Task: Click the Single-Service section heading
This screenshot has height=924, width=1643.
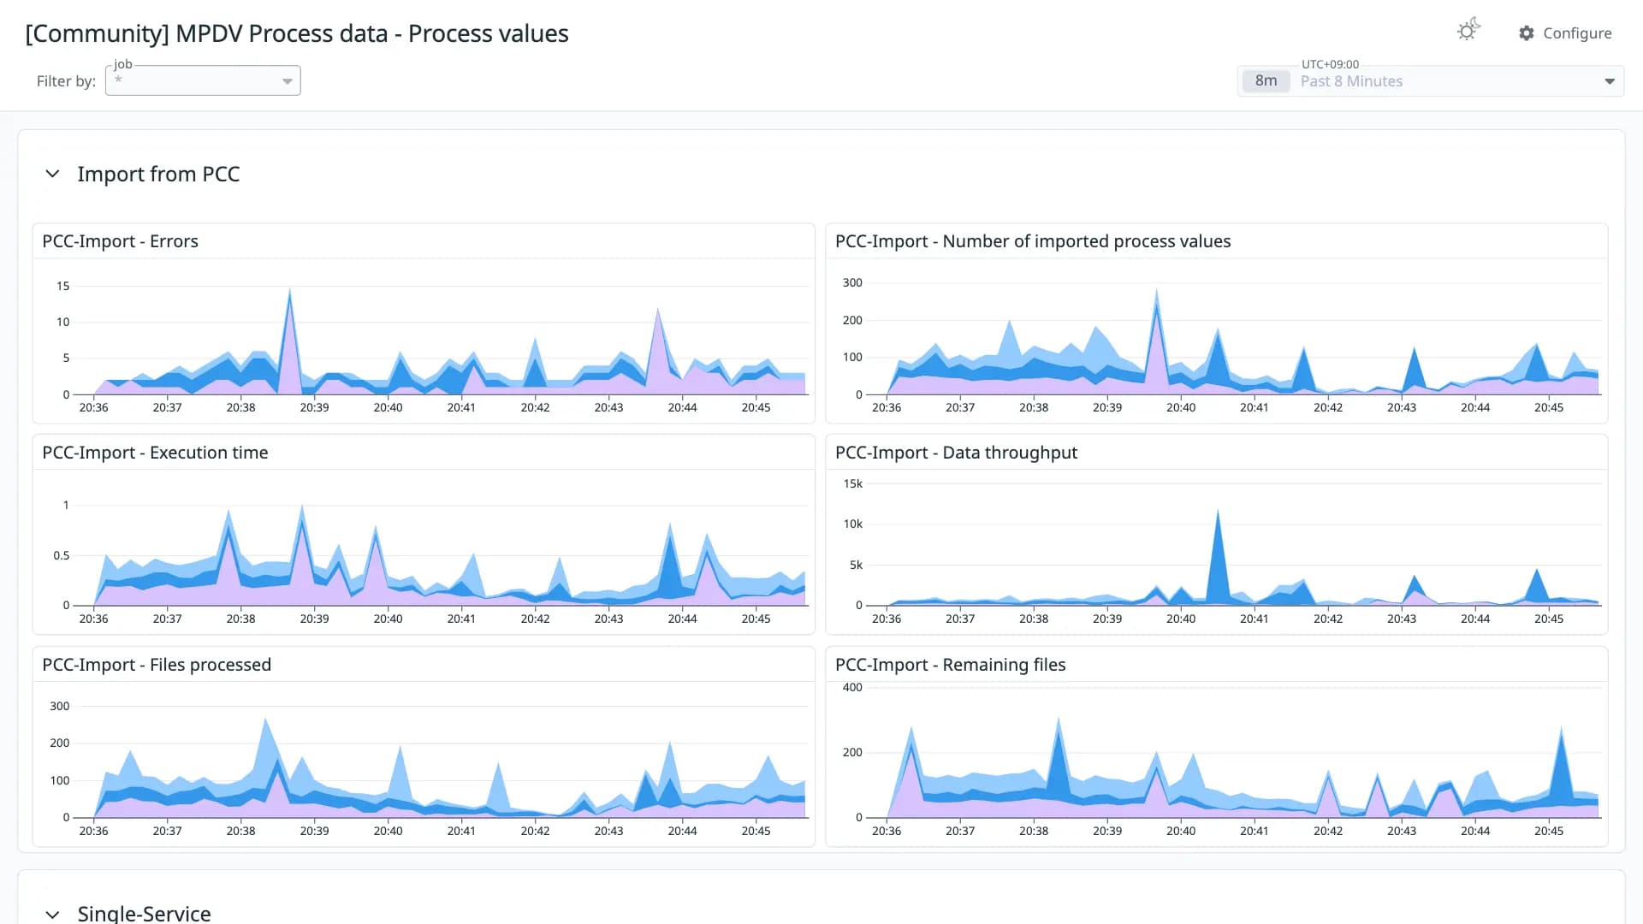Action: pyautogui.click(x=144, y=913)
